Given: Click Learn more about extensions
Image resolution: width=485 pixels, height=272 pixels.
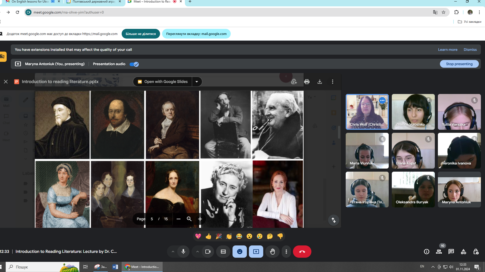Looking at the screenshot, I should coord(448,50).
